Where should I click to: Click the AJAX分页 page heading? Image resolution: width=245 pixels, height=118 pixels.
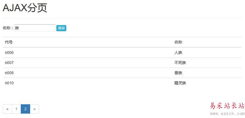click(x=25, y=8)
